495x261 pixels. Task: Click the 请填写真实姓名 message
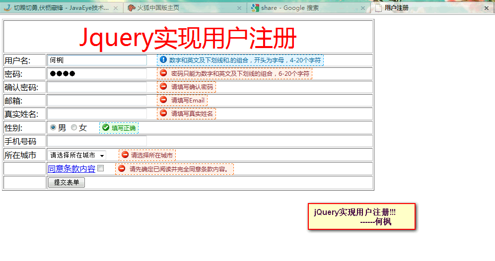192,113
